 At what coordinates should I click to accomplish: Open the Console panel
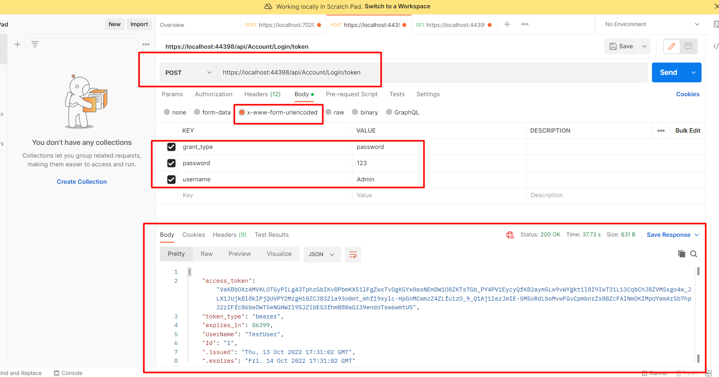click(x=68, y=373)
